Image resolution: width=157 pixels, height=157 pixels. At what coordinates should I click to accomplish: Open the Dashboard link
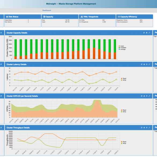click(47, 10)
